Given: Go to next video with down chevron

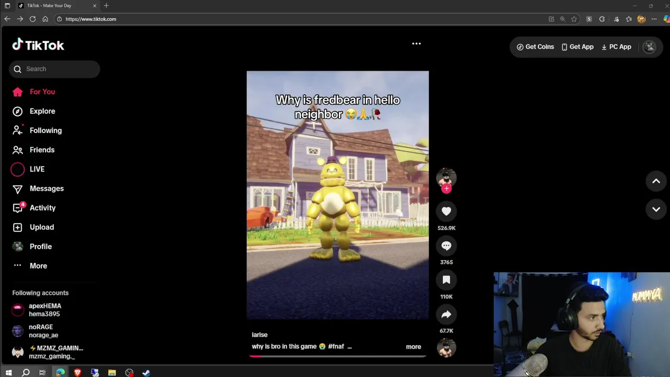Looking at the screenshot, I should (x=656, y=209).
